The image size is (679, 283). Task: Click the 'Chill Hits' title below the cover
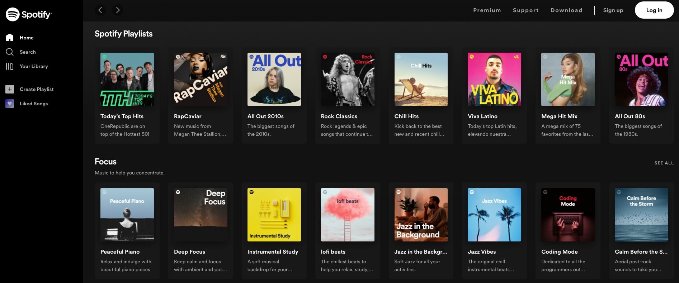click(x=406, y=116)
